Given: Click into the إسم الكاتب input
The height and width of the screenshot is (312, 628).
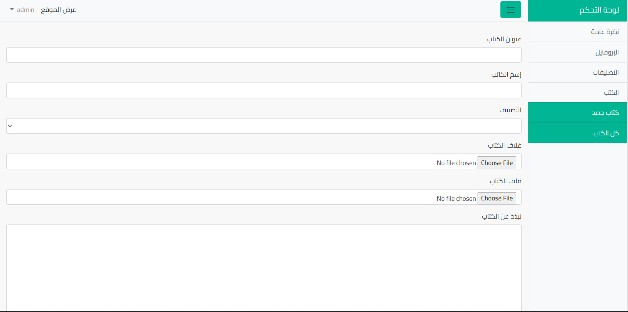Looking at the screenshot, I should (x=264, y=90).
